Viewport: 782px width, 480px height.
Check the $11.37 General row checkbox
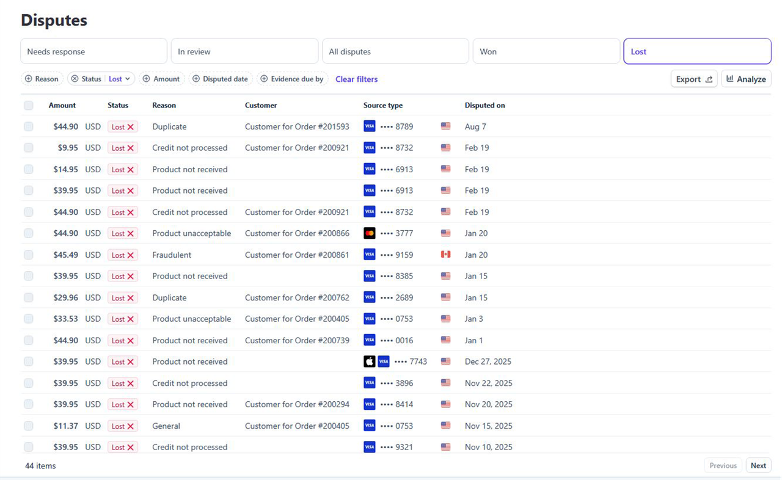click(29, 426)
